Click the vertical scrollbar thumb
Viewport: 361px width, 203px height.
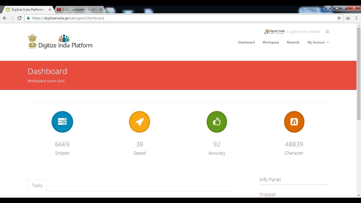pyautogui.click(x=359, y=74)
